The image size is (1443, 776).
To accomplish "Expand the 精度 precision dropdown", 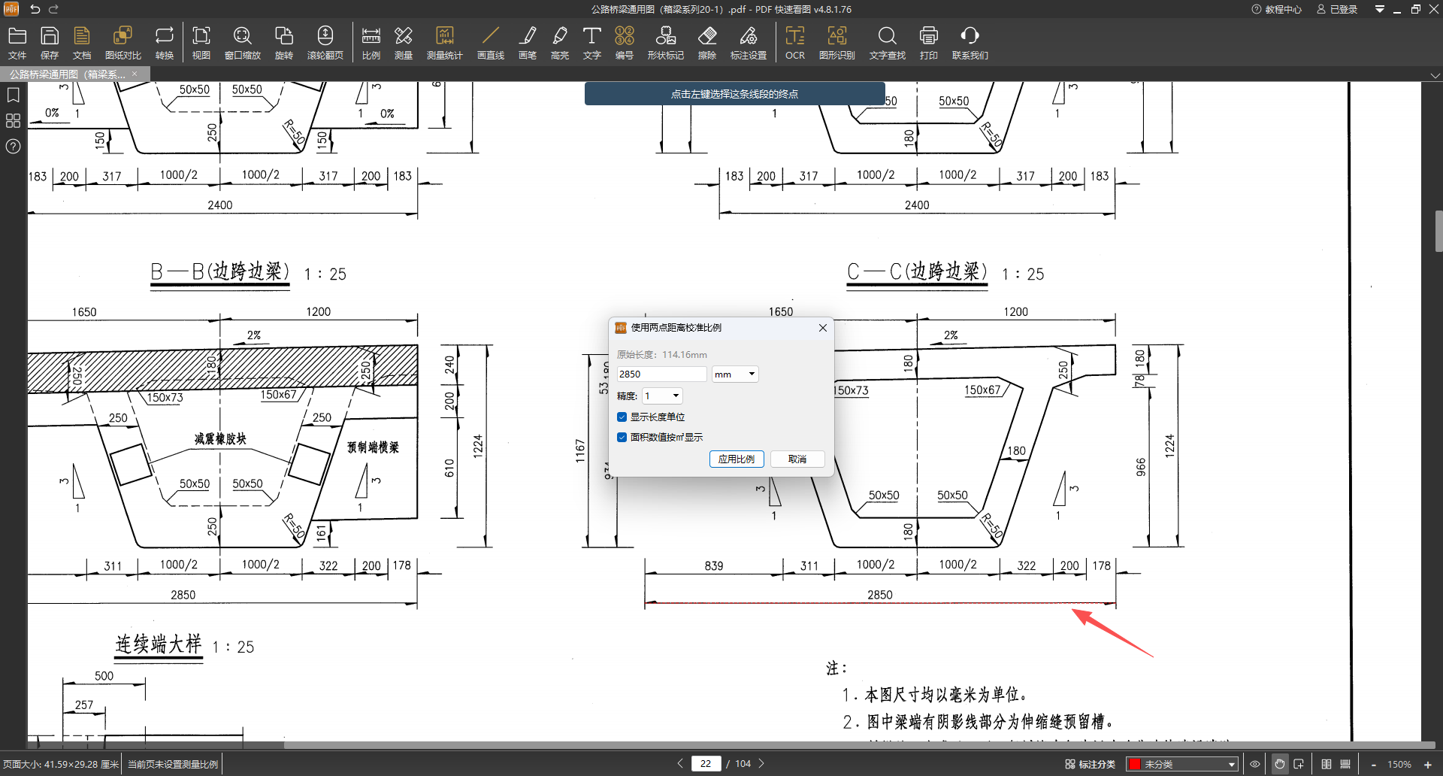I will tap(662, 396).
